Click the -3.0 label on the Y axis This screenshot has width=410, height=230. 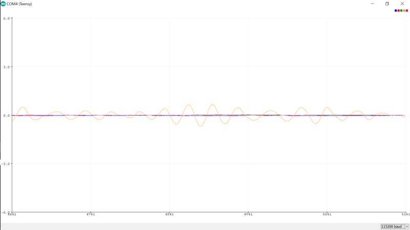(6, 164)
